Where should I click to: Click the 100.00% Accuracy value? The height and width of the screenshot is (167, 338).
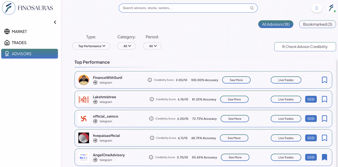click(x=205, y=80)
